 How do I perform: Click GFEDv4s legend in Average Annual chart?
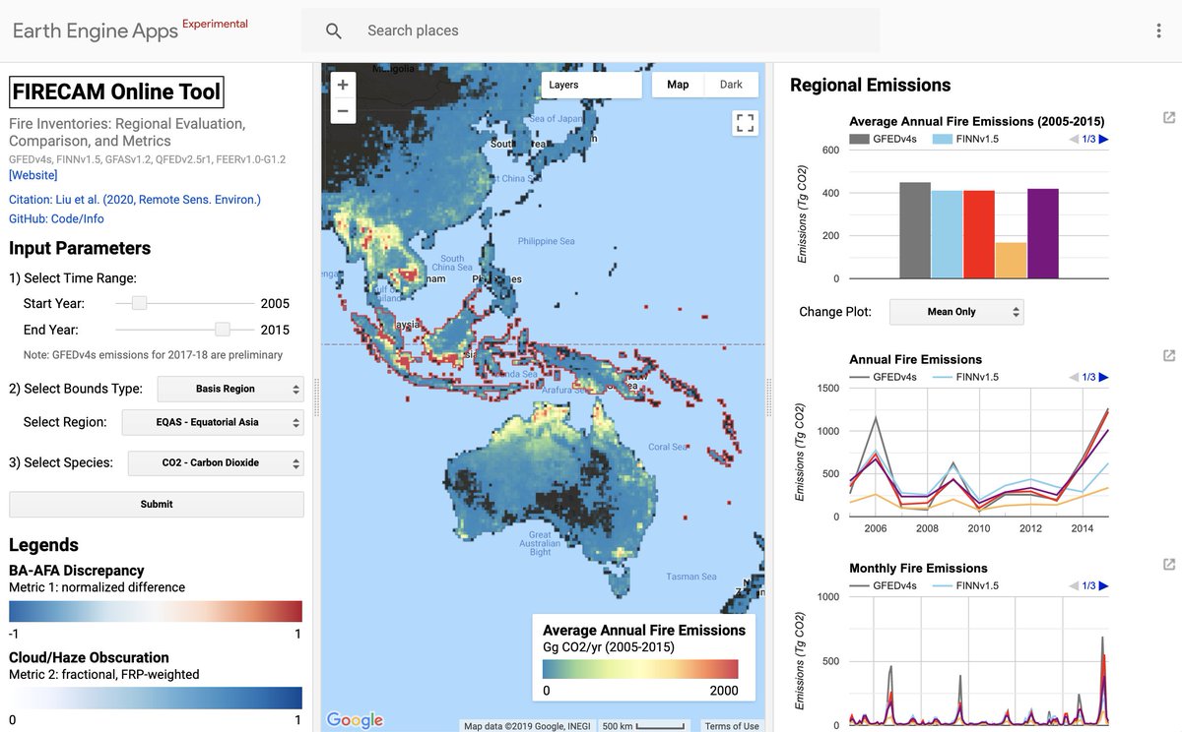(x=883, y=140)
